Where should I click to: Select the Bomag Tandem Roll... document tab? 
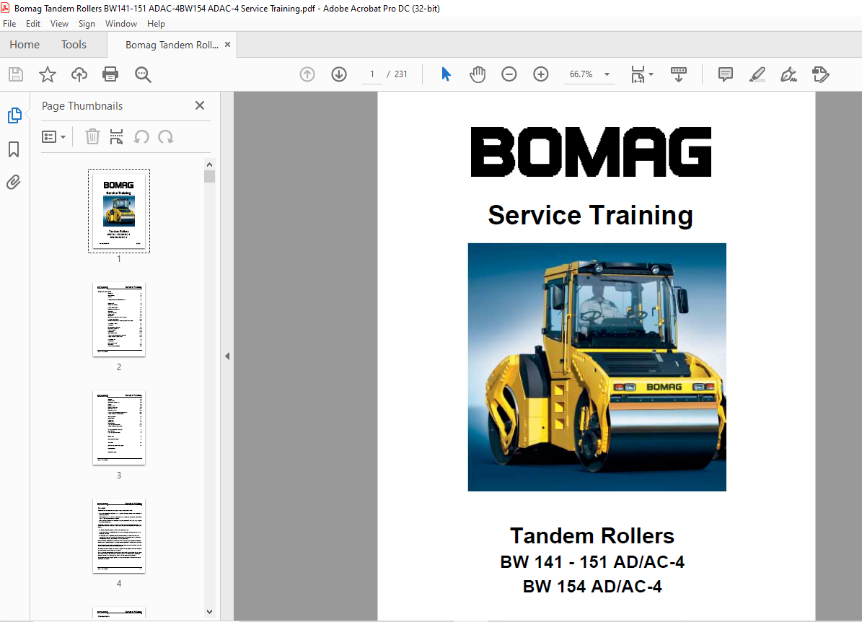tap(172, 45)
